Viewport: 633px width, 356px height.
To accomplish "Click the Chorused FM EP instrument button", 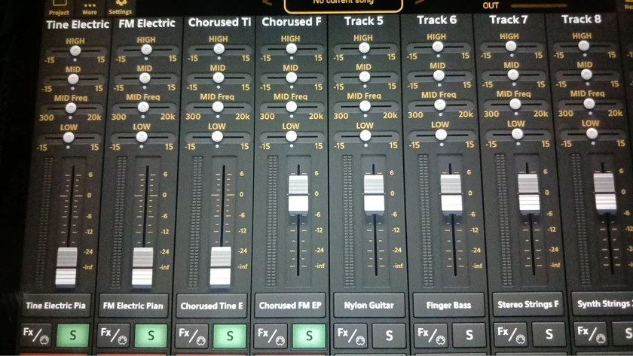I will pyautogui.click(x=290, y=306).
